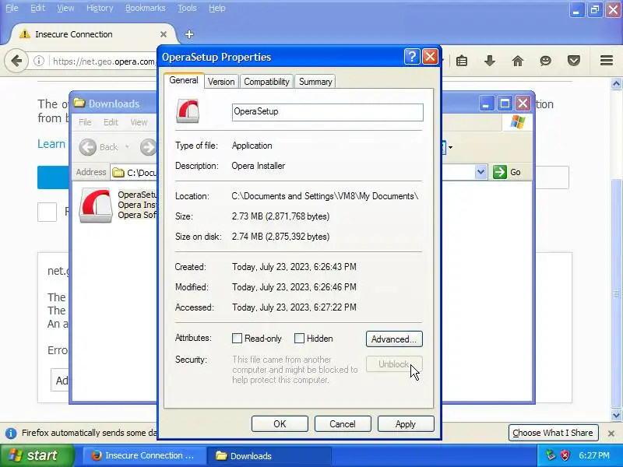623x467 pixels.
Task: Click the OperaSetup file name field
Action: pos(327,112)
